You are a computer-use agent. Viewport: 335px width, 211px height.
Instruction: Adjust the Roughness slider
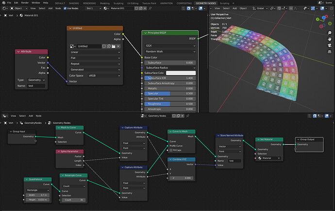click(x=170, y=104)
